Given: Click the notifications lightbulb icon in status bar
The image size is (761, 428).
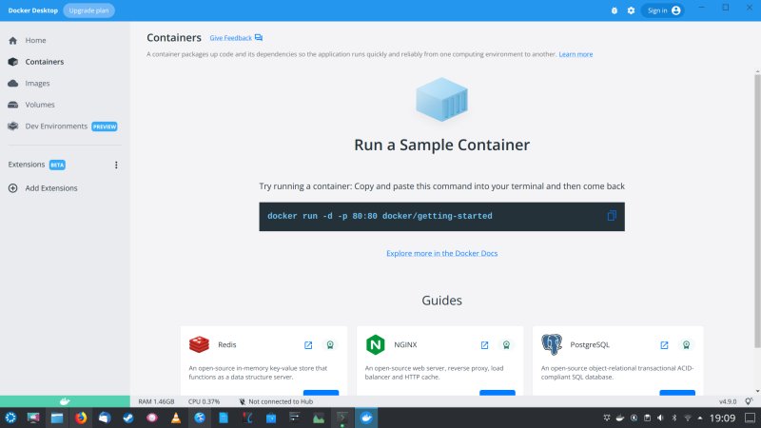Looking at the screenshot, I should pyautogui.click(x=749, y=401).
